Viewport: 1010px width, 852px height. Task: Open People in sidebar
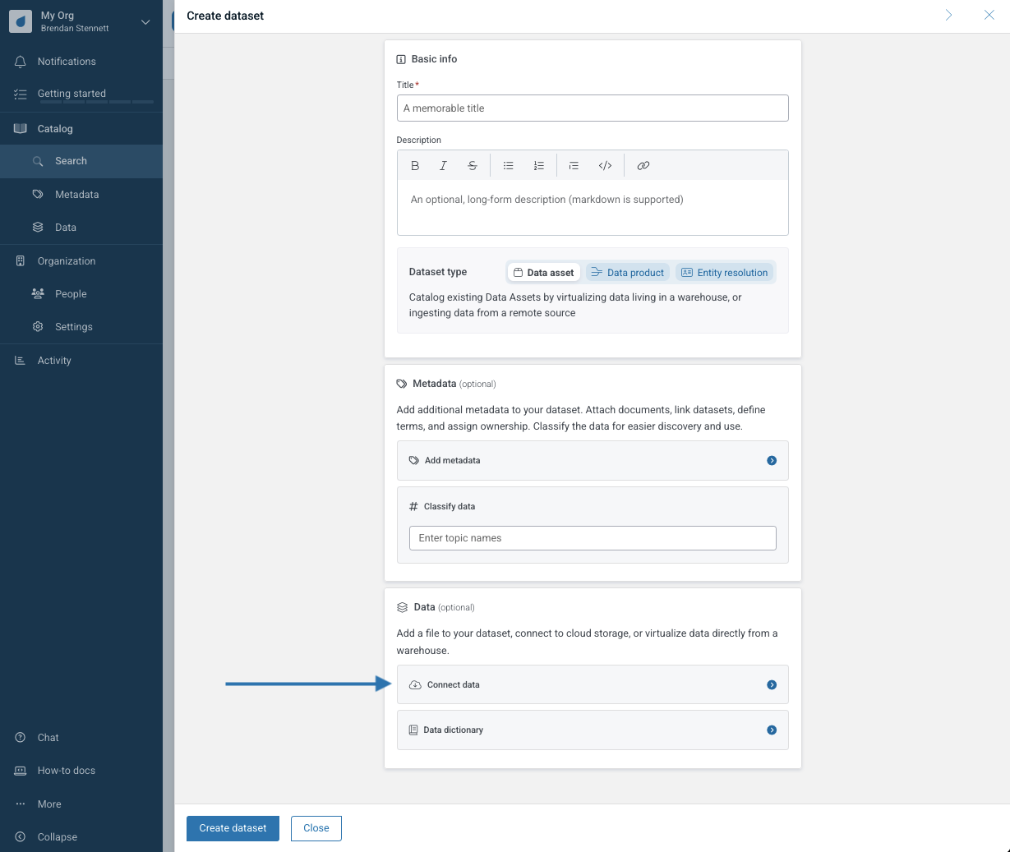tap(81, 294)
